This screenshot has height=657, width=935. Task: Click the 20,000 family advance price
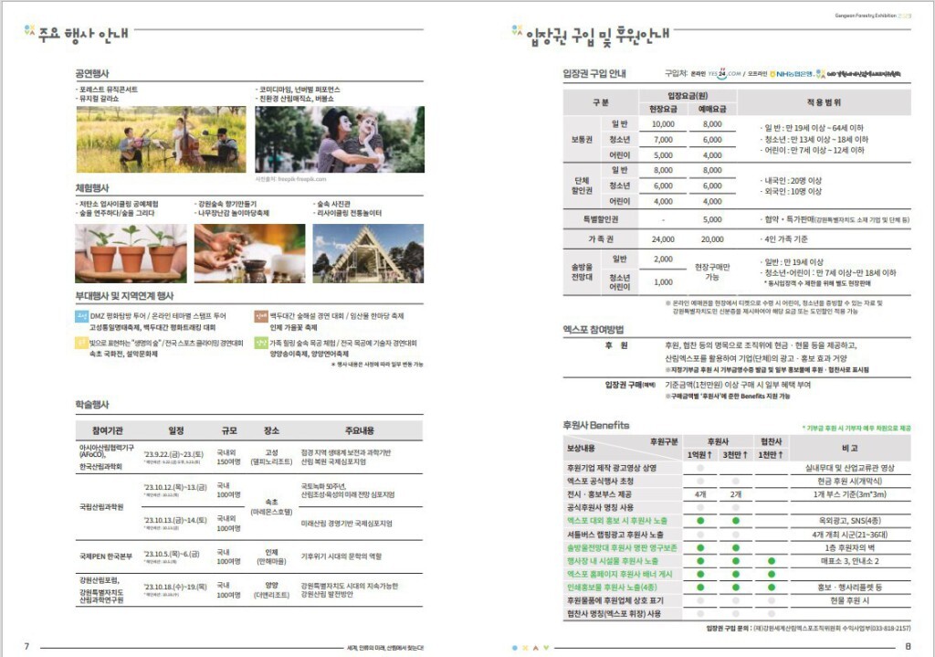tap(712, 239)
